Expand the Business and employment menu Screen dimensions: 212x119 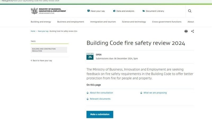pyautogui.click(x=70, y=22)
